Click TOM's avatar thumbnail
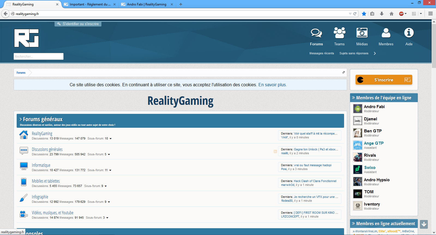436x235 pixels. 358,194
